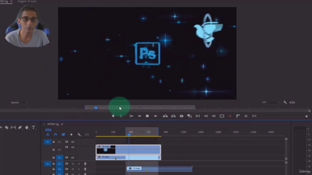
Task: Click the Lift button
Action: (x=165, y=116)
